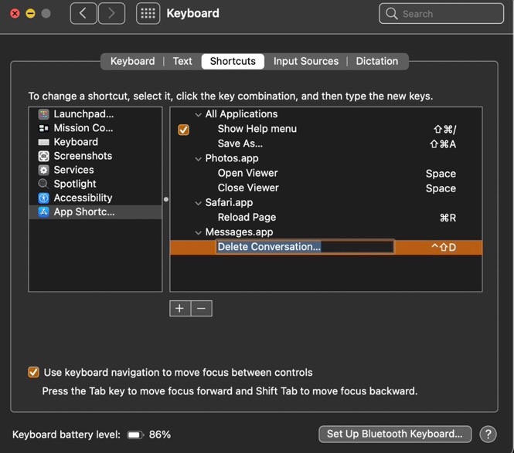This screenshot has width=514, height=453.
Task: Click the App Shortcuts icon
Action: click(43, 212)
